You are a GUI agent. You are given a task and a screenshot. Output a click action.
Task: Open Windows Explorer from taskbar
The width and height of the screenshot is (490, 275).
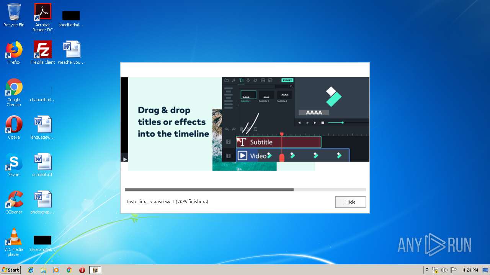43,270
